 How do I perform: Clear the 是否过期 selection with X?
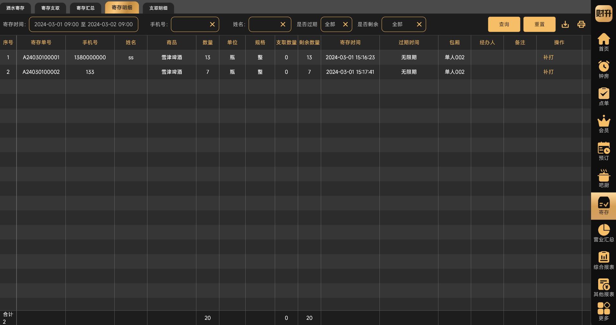pyautogui.click(x=345, y=24)
